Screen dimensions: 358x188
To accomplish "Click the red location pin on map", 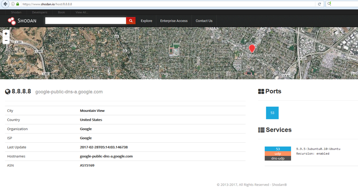I will click(x=252, y=49).
